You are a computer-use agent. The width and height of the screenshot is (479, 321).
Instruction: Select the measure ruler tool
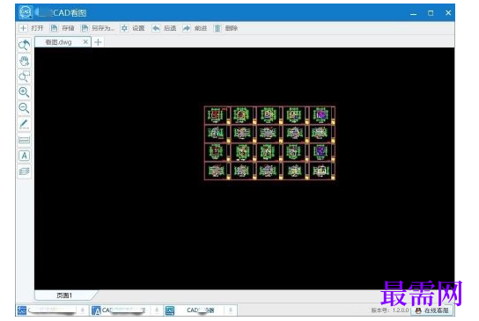tap(24, 140)
